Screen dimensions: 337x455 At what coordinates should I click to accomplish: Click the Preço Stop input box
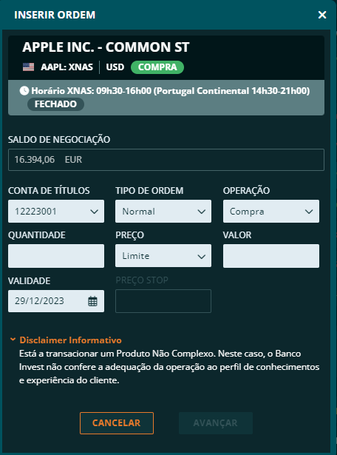point(163,301)
